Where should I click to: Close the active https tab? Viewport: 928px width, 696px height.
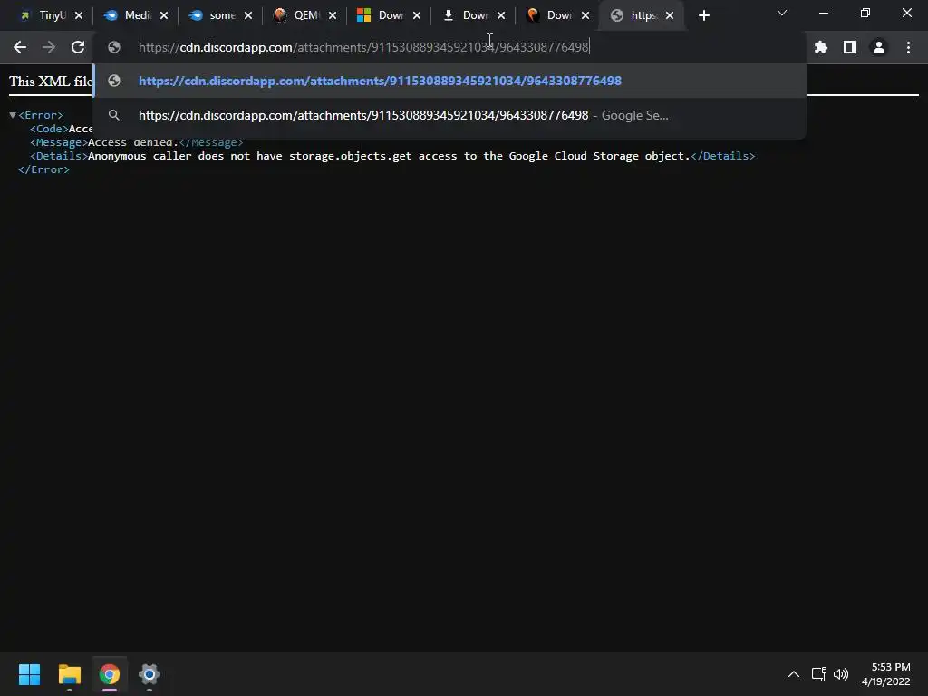point(670,15)
